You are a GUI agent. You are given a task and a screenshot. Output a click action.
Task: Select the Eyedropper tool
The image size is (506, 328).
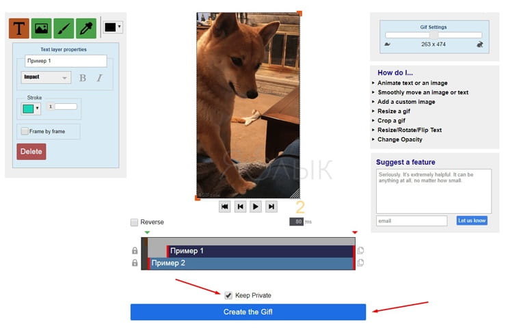tap(86, 29)
